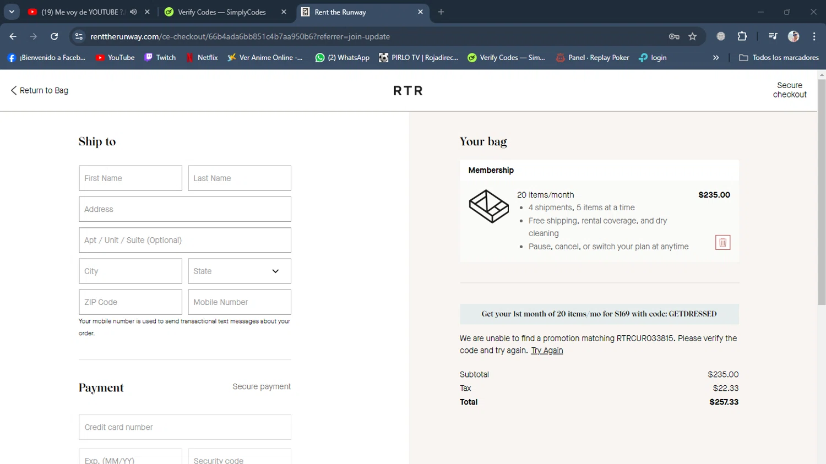Open the saved passwords key icon
The height and width of the screenshot is (464, 826).
click(674, 36)
